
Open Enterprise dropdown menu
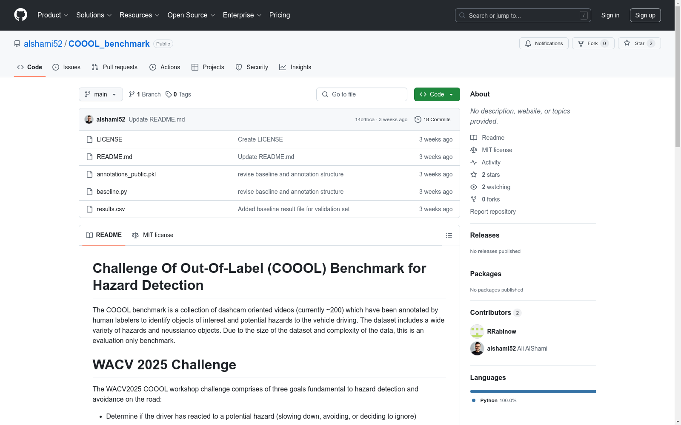tap(242, 15)
